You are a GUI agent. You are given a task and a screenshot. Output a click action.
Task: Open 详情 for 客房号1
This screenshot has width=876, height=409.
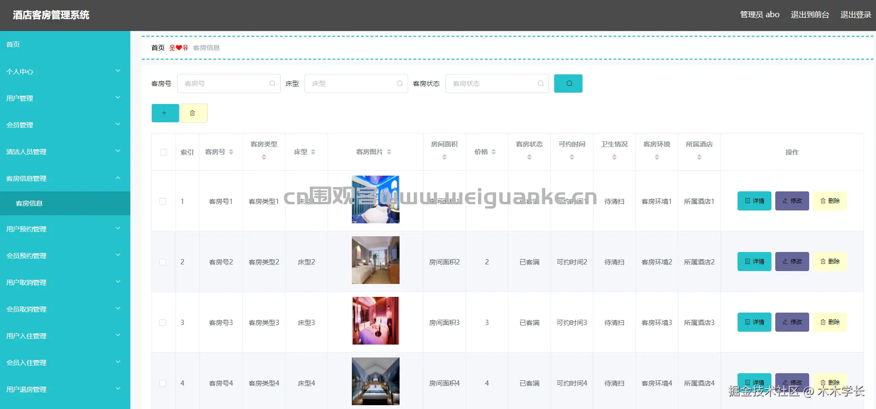(754, 201)
